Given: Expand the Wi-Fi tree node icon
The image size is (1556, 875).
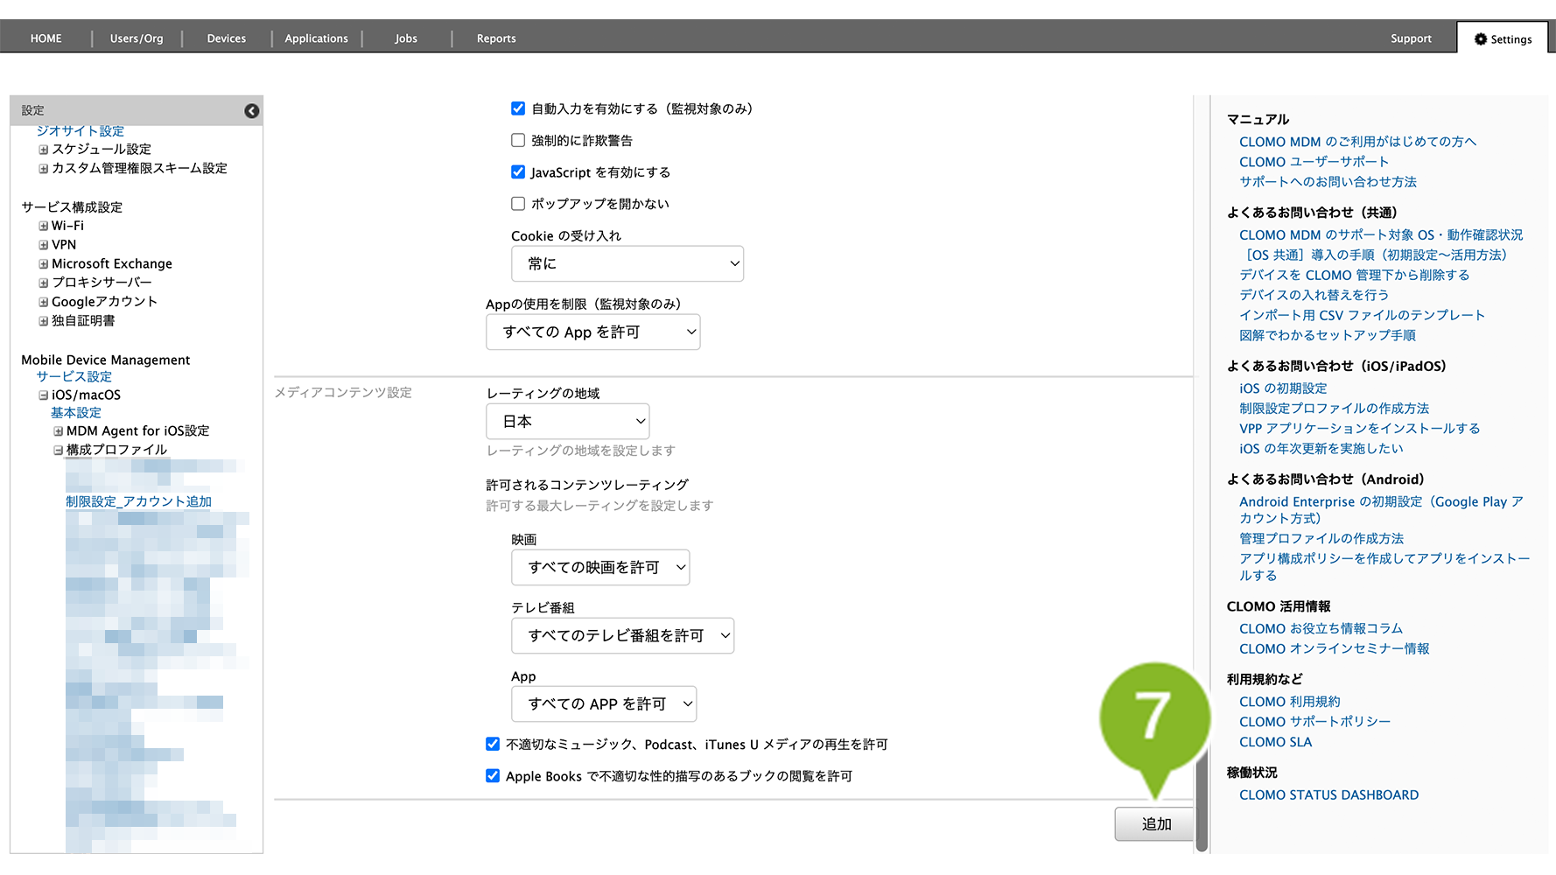Looking at the screenshot, I should click(x=43, y=227).
